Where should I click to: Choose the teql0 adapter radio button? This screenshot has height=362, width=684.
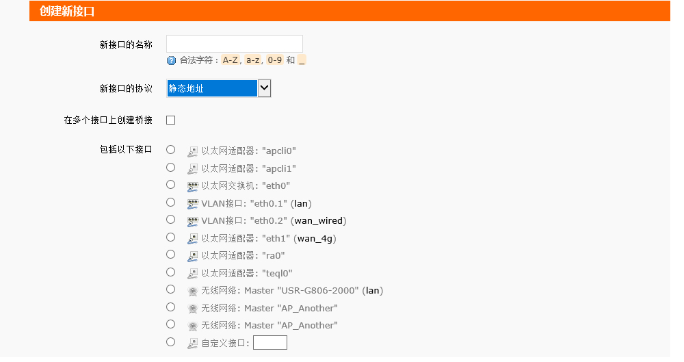tap(171, 272)
